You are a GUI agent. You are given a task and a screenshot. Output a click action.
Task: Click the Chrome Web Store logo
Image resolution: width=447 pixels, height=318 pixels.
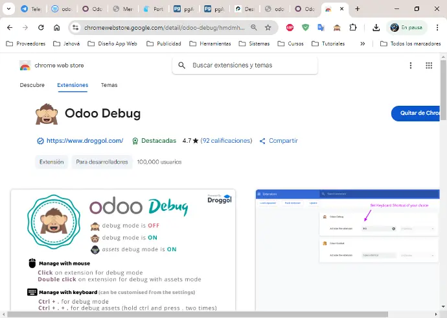(x=25, y=66)
